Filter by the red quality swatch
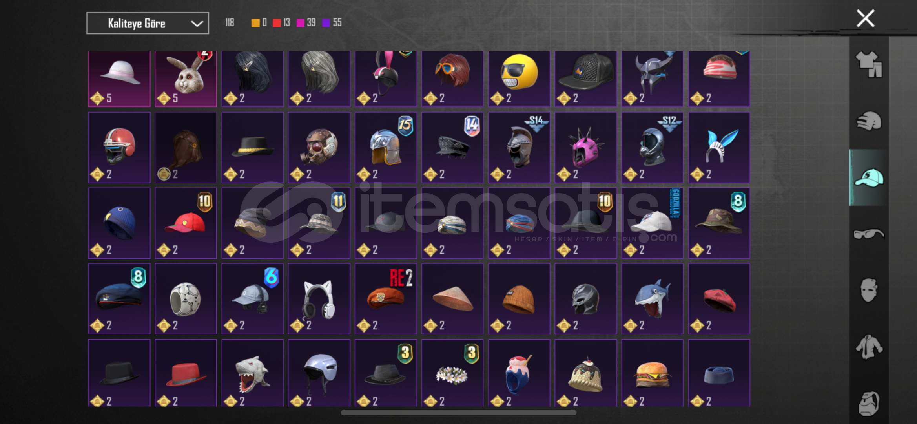Image resolution: width=917 pixels, height=424 pixels. 277,23
